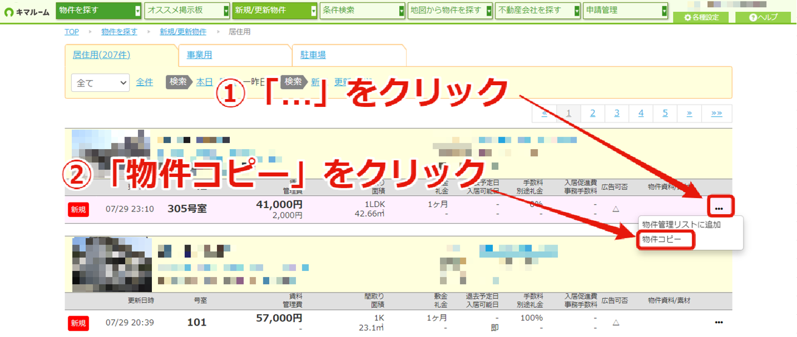797x337 pixels.
Task: Switch to the 事業用 tab
Action: pos(199,55)
